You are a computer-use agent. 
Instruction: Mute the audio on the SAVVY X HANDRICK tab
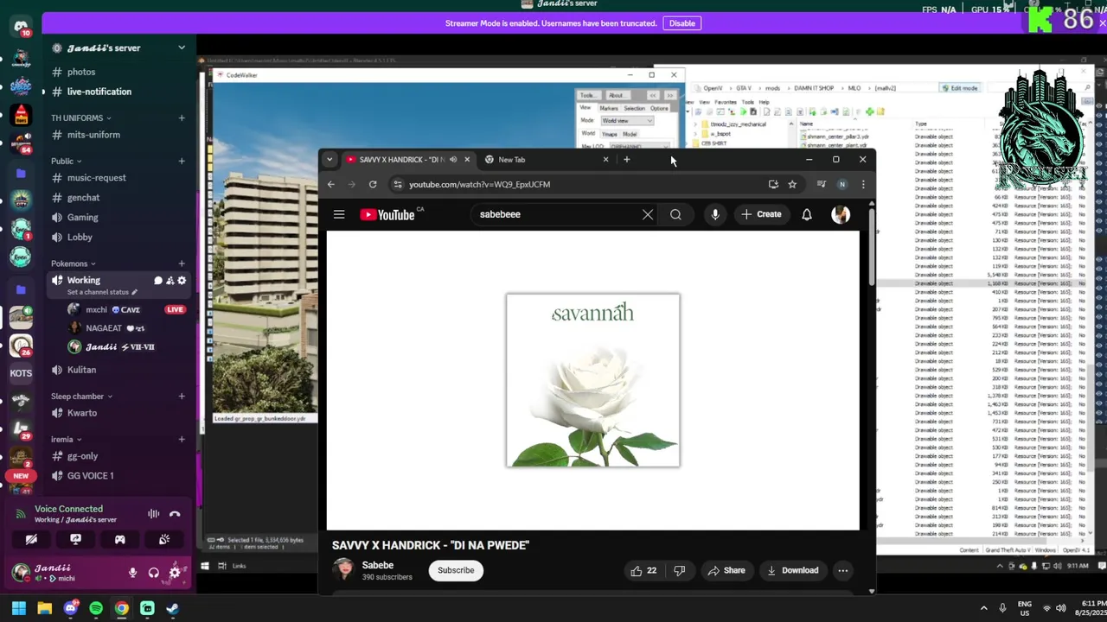[453, 159]
